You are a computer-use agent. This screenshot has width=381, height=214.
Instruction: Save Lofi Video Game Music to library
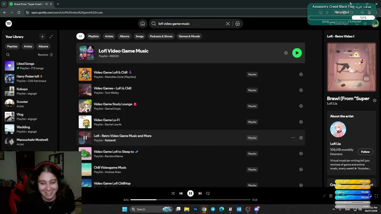tap(286, 53)
